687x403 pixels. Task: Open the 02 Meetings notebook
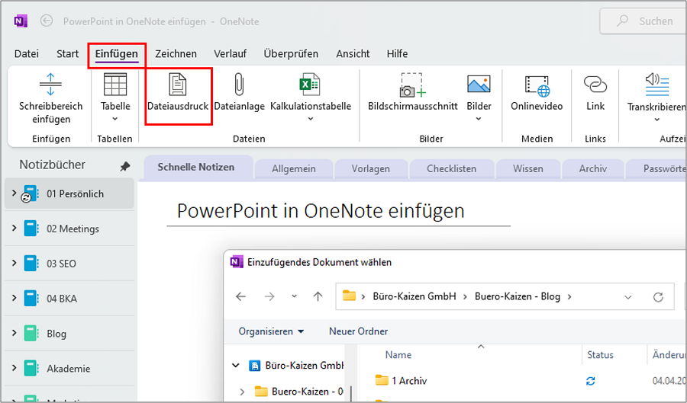pos(69,229)
